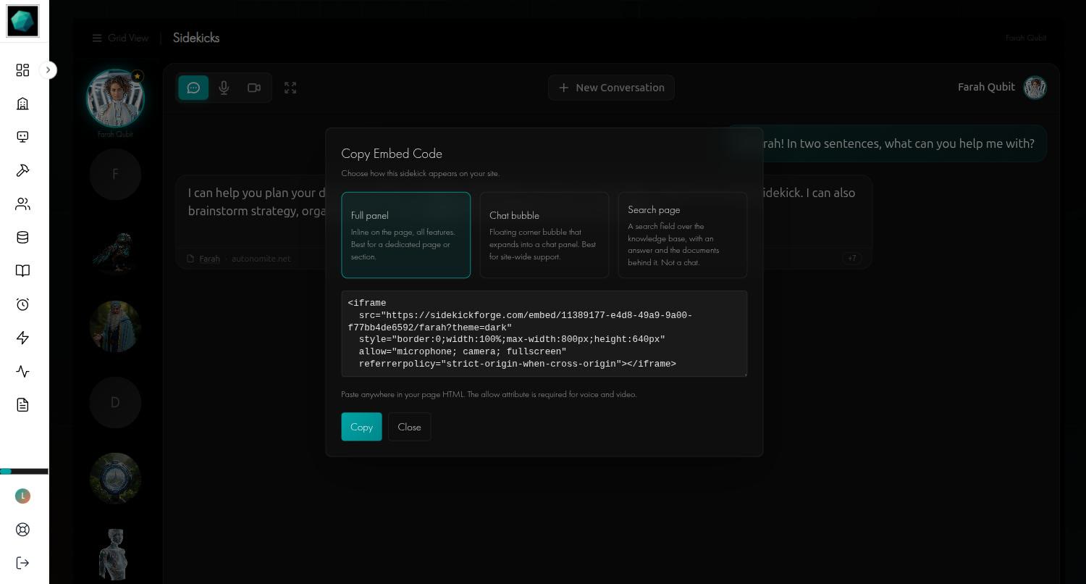Expand the left sidebar with chevron

pos(48,70)
